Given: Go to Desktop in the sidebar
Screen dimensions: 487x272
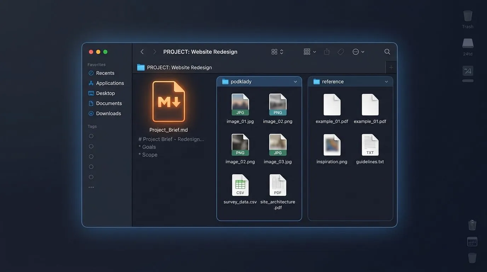Looking at the screenshot, I should tap(101, 93).
